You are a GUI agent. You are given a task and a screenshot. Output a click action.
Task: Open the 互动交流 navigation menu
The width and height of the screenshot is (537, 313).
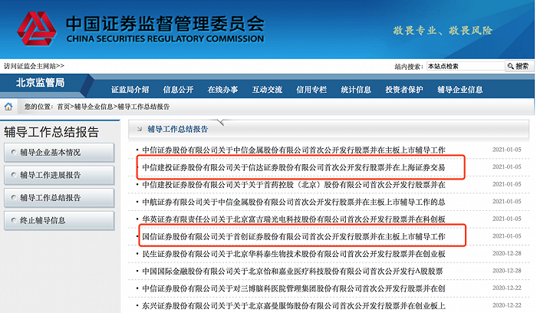point(268,89)
